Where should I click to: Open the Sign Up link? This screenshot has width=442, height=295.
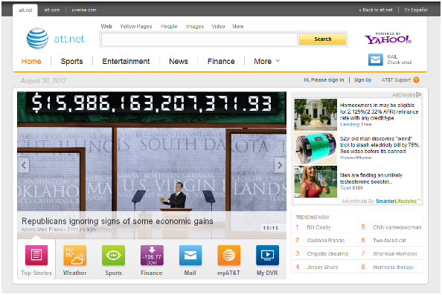(x=362, y=80)
